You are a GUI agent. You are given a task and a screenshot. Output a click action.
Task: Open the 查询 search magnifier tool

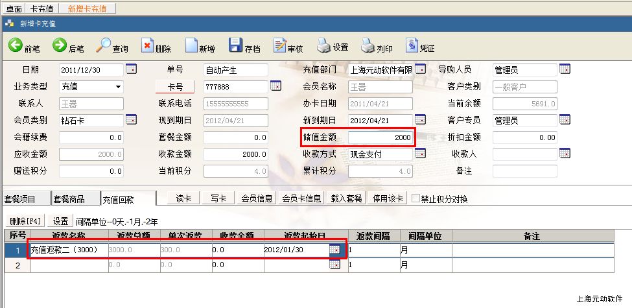pyautogui.click(x=104, y=45)
